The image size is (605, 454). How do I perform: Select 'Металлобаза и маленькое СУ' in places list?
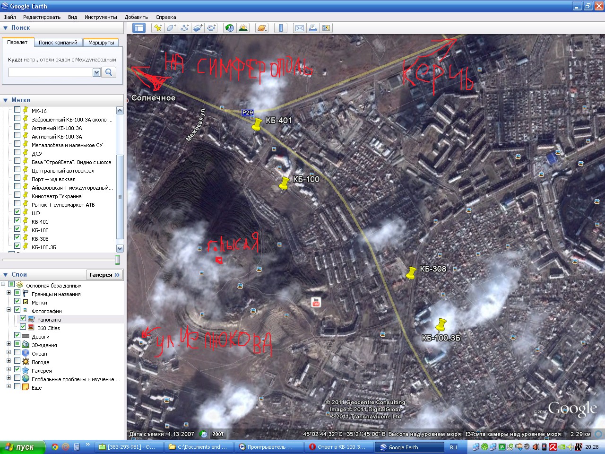pos(67,145)
